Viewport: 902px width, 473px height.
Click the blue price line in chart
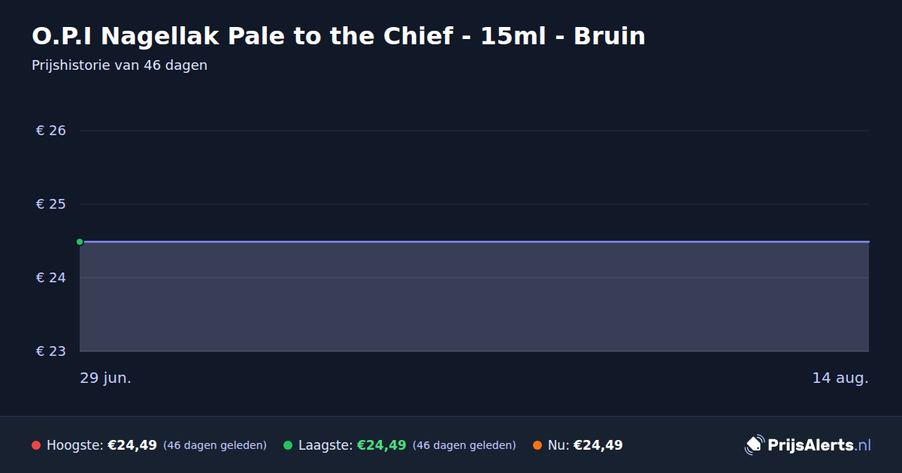click(x=474, y=242)
